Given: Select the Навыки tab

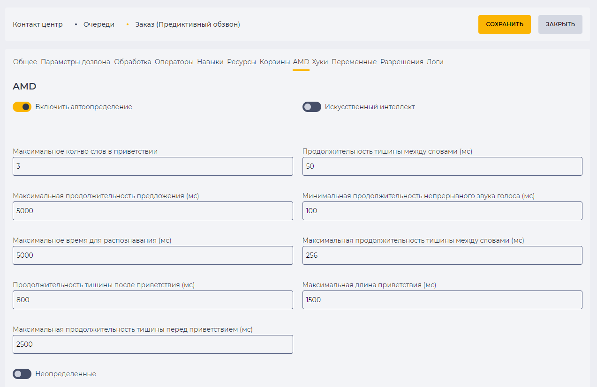Looking at the screenshot, I should [210, 62].
